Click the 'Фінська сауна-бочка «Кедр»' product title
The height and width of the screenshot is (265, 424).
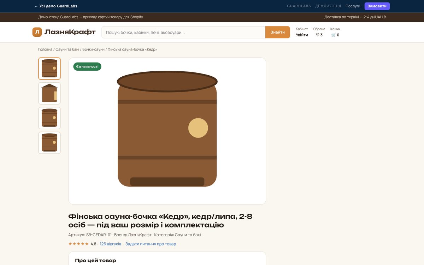pos(160,220)
